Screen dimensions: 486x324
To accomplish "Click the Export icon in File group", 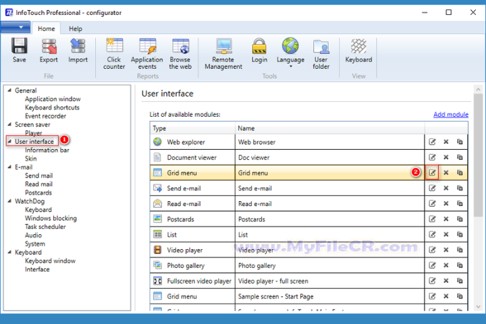I will 49,46.
